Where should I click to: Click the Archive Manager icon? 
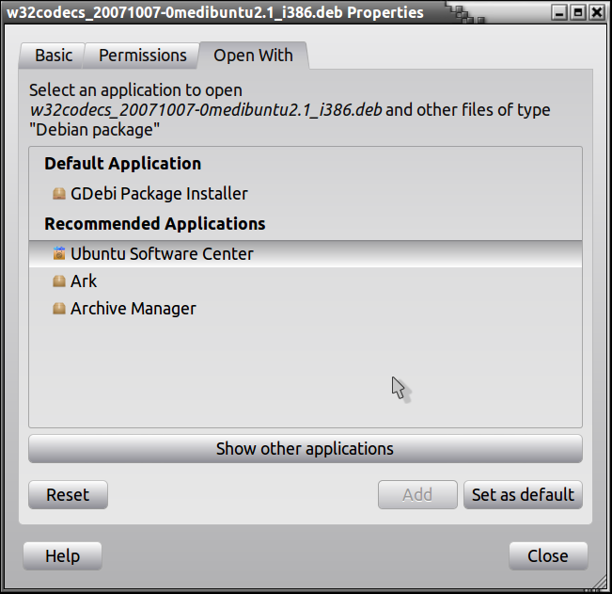point(59,309)
